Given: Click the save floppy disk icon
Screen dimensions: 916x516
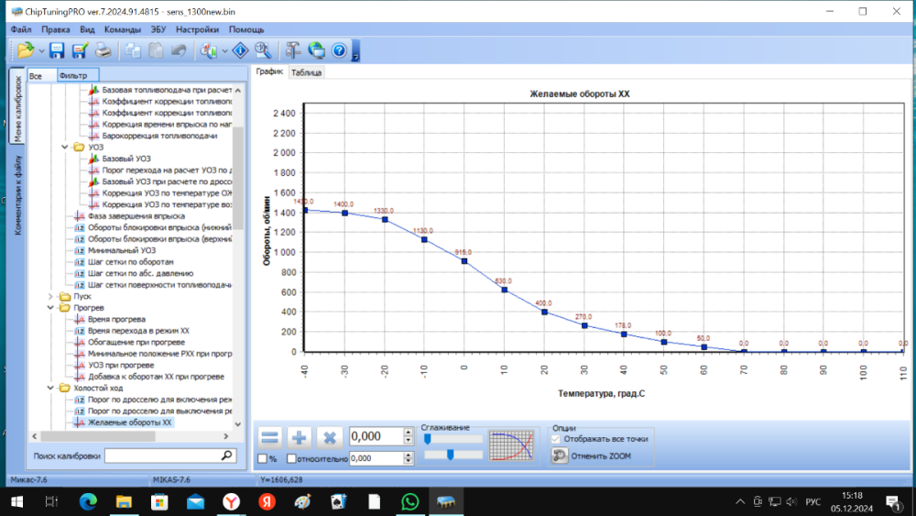Looking at the screenshot, I should (x=57, y=50).
